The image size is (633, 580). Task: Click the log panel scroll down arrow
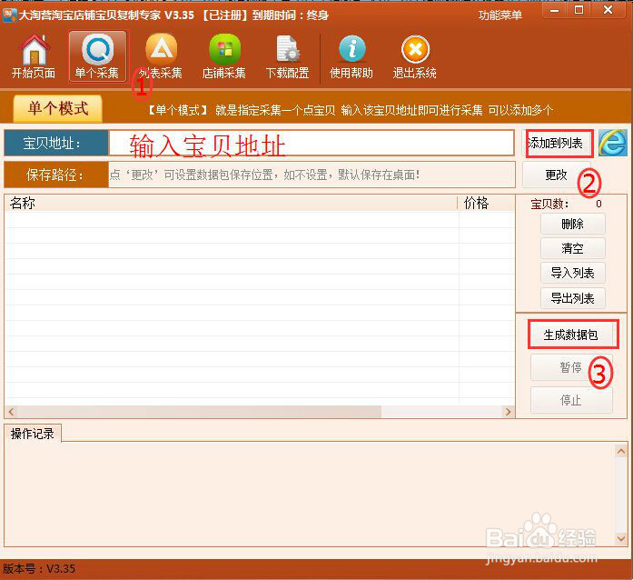coord(621,538)
